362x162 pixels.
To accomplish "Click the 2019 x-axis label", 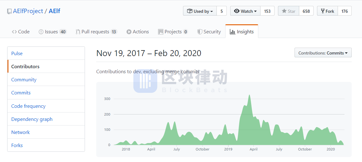I will pos(228,149).
